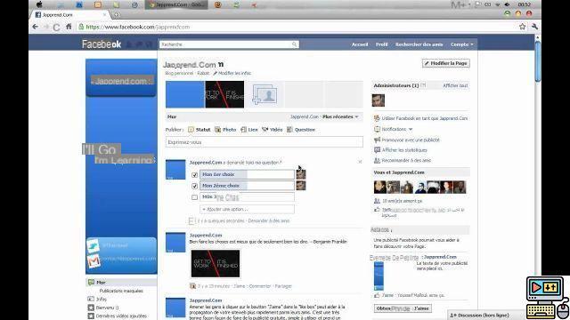Select Photo publish option
The width and height of the screenshot is (570, 320).
click(x=225, y=130)
